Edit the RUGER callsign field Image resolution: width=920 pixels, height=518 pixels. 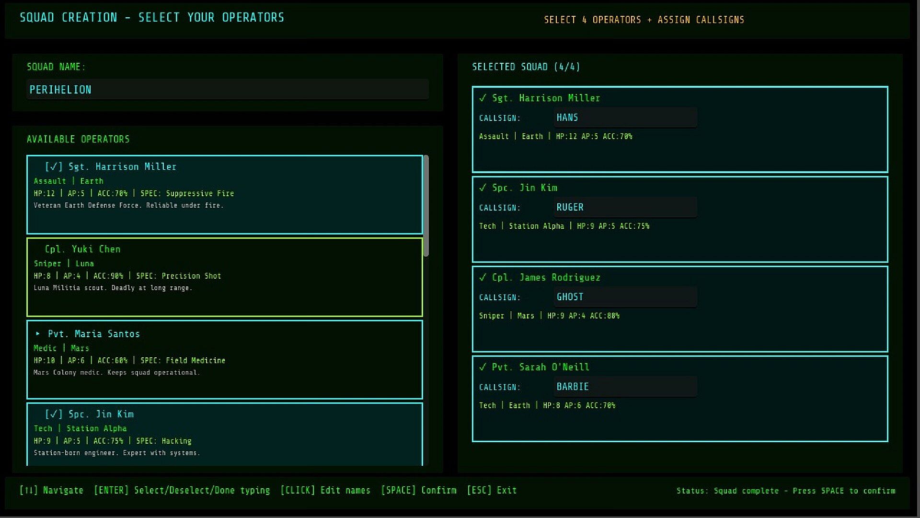(625, 207)
